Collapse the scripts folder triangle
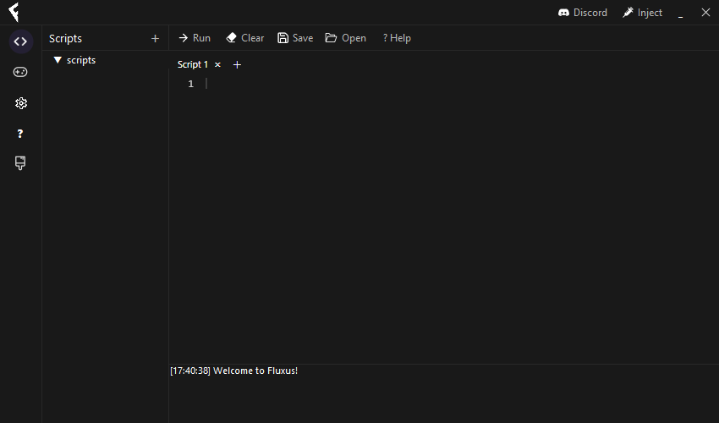Viewport: 719px width, 423px height. (x=58, y=60)
